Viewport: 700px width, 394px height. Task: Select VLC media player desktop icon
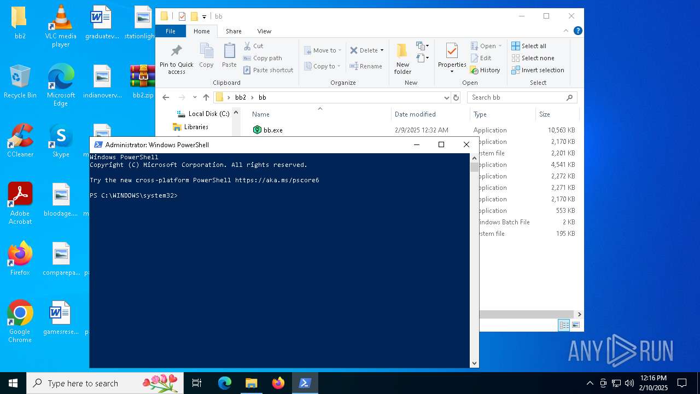coord(61,26)
